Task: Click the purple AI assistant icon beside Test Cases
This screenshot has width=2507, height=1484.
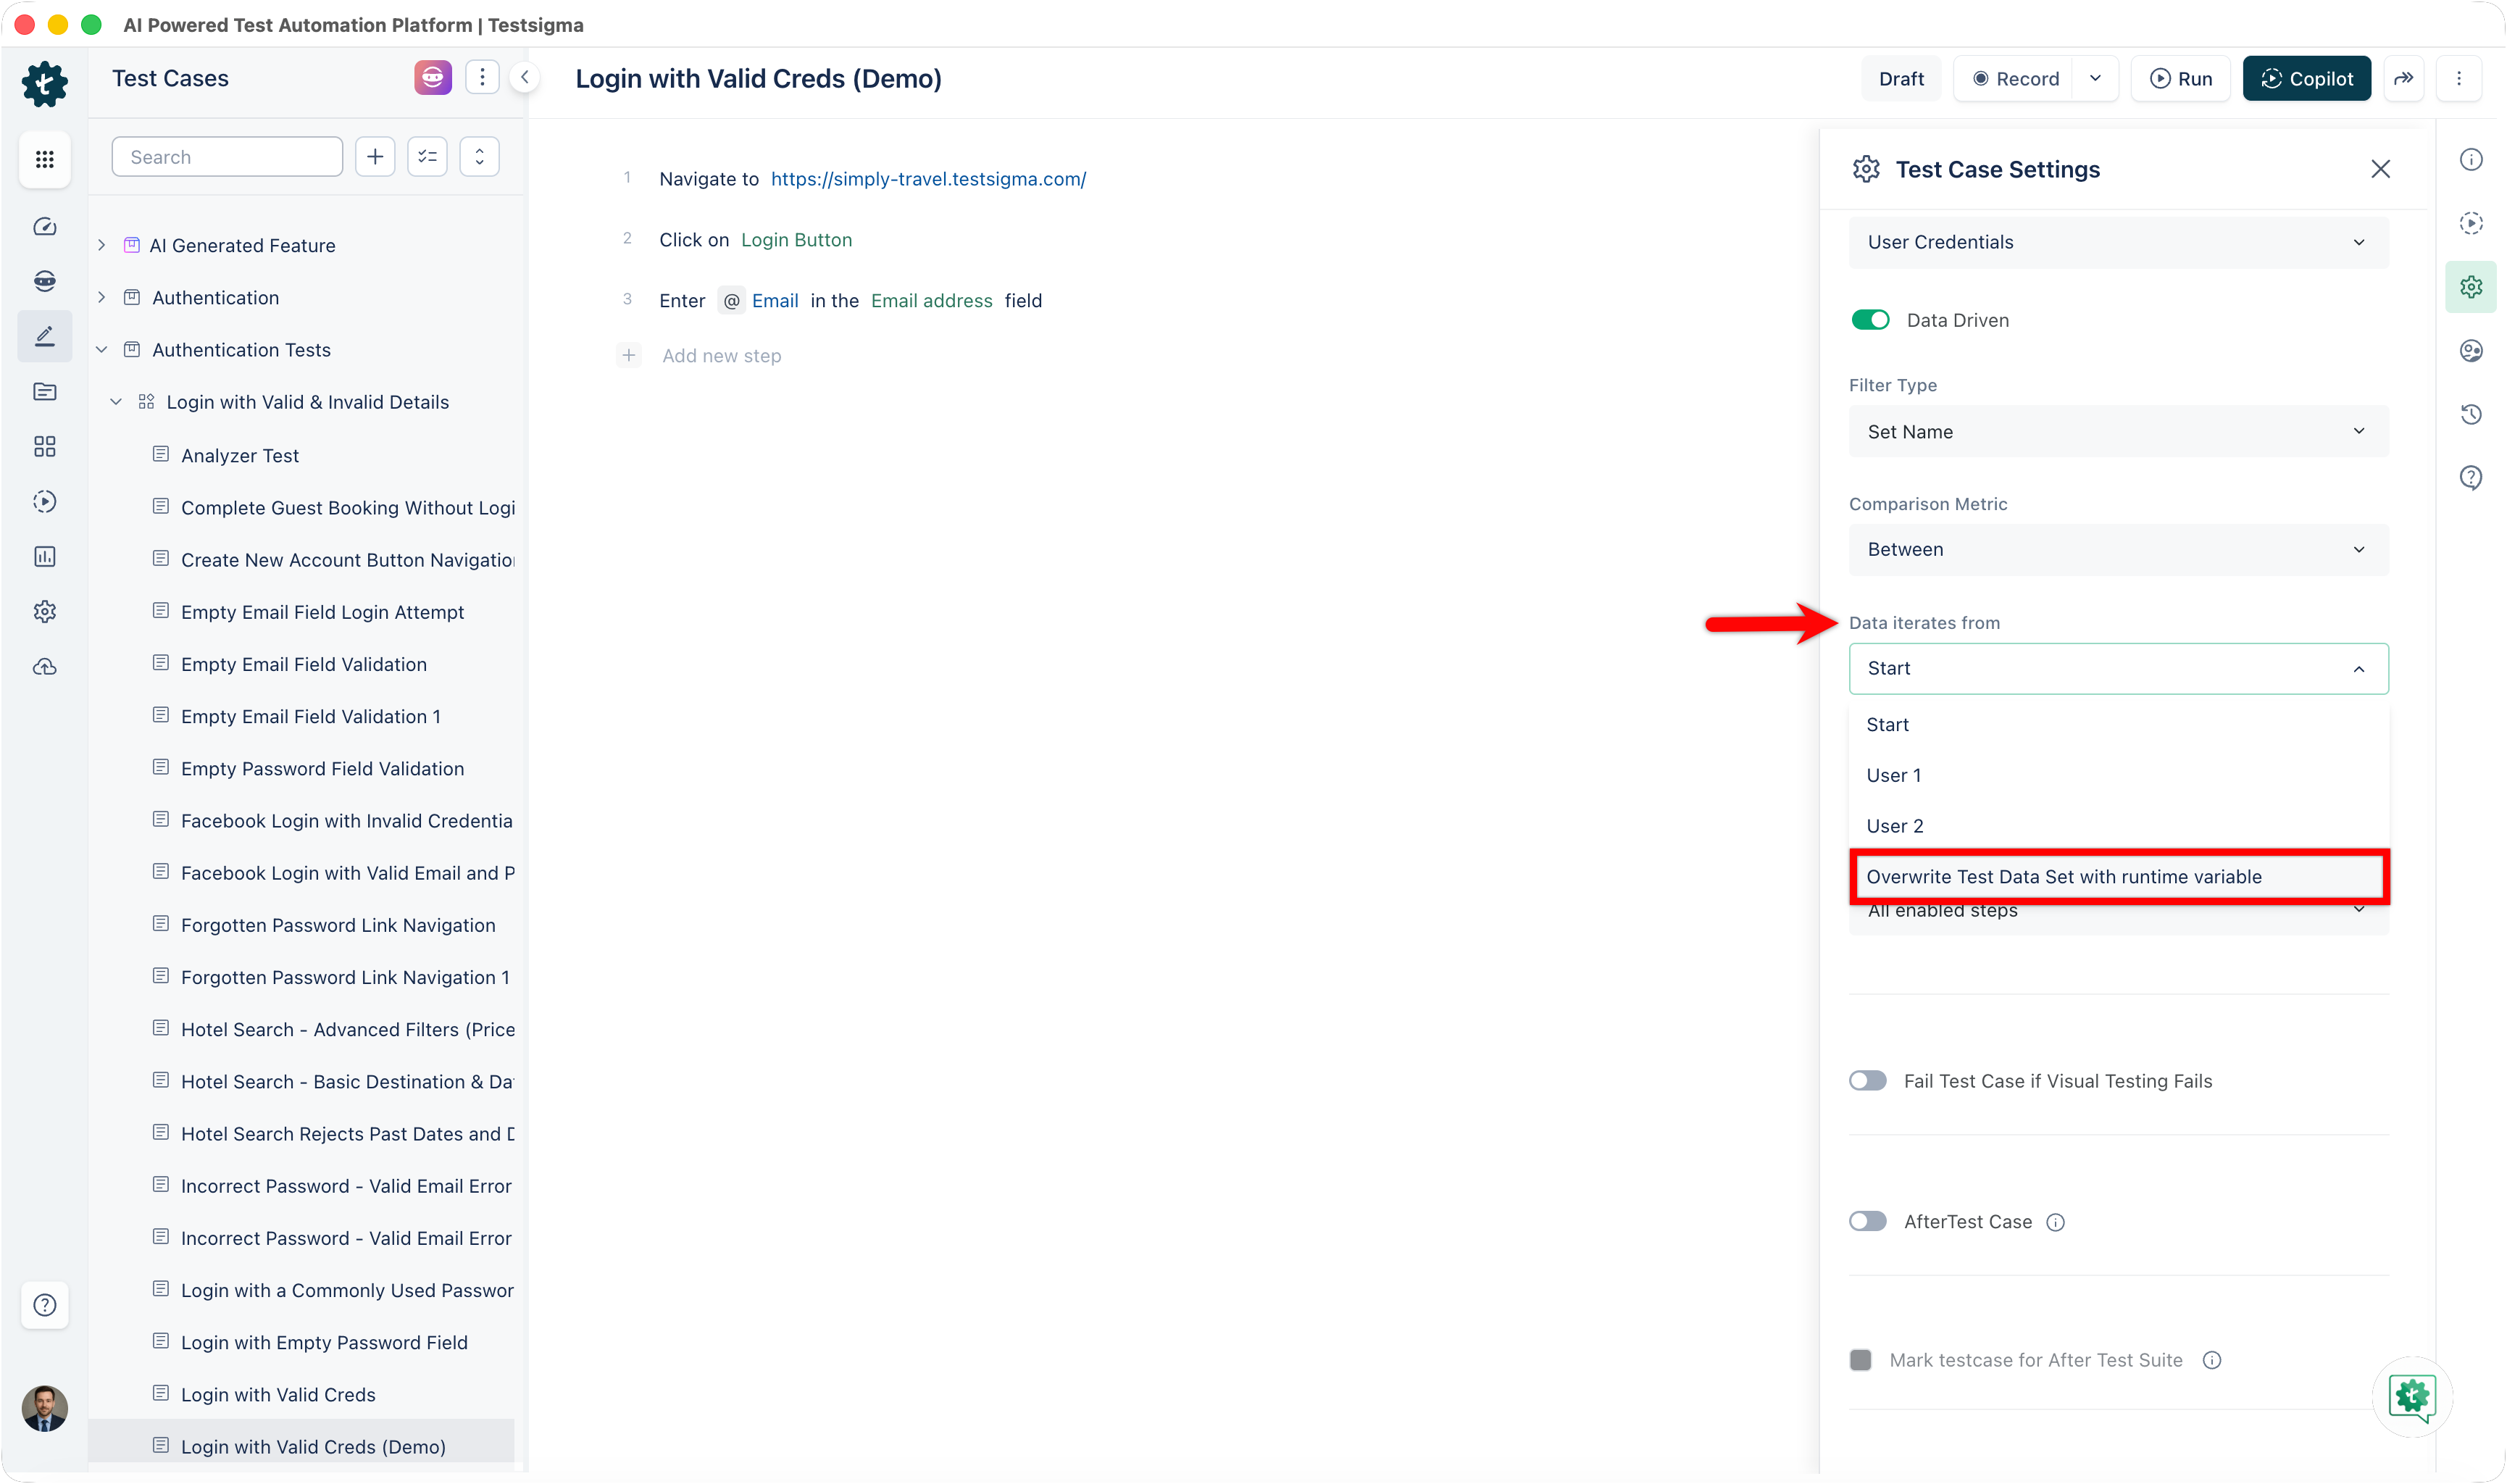Action: coord(432,77)
